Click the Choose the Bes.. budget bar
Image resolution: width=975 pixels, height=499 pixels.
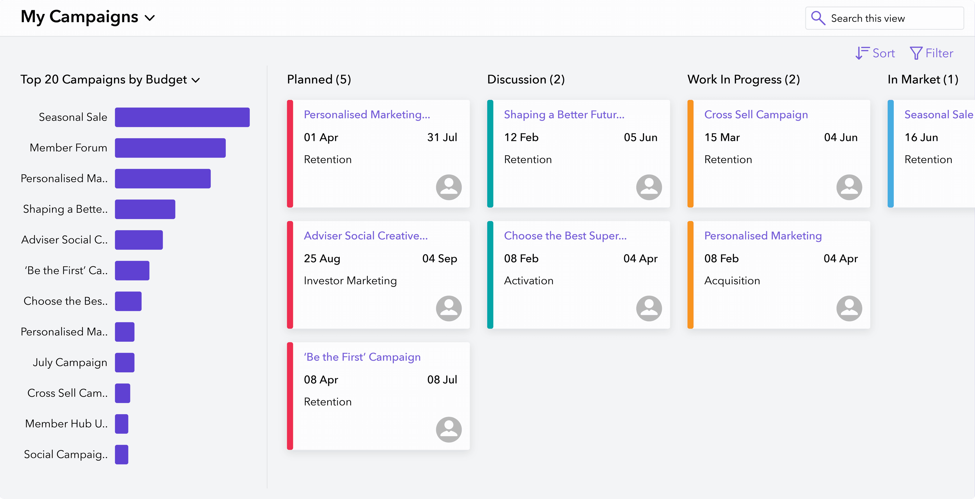[128, 301]
